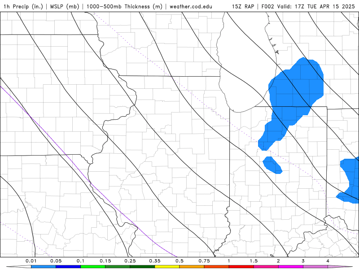359x269 pixels.
Task: Select the bright green 0.1–0.15 legend swatch
Action: coord(93,267)
